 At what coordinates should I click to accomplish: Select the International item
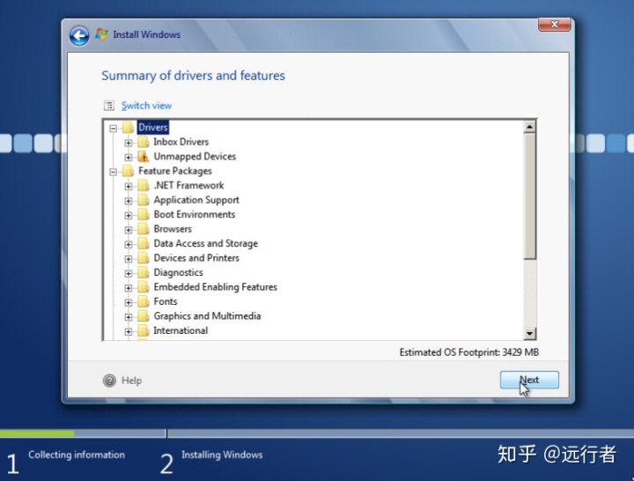tap(181, 331)
